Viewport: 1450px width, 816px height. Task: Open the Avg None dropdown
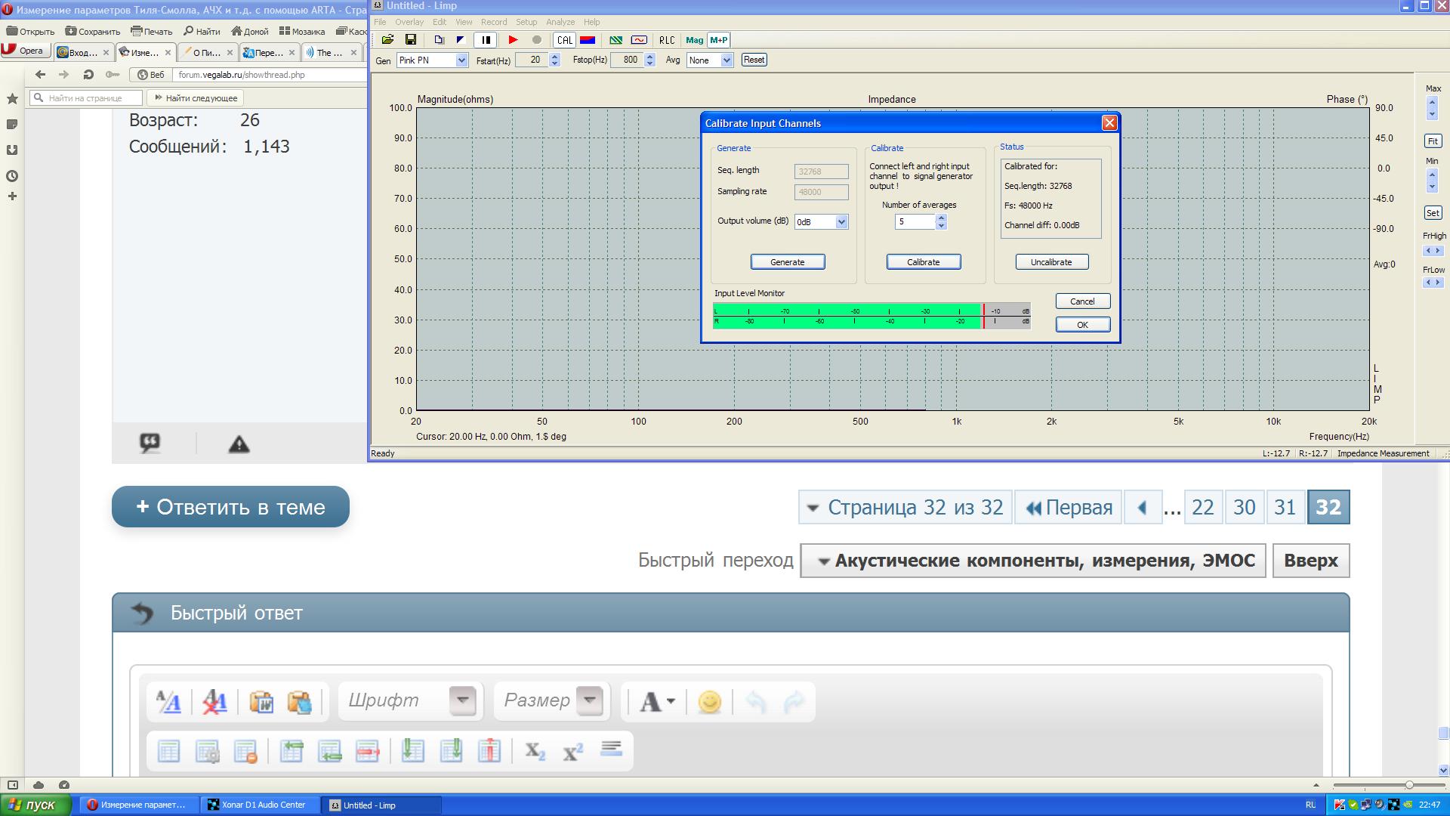[x=727, y=60]
